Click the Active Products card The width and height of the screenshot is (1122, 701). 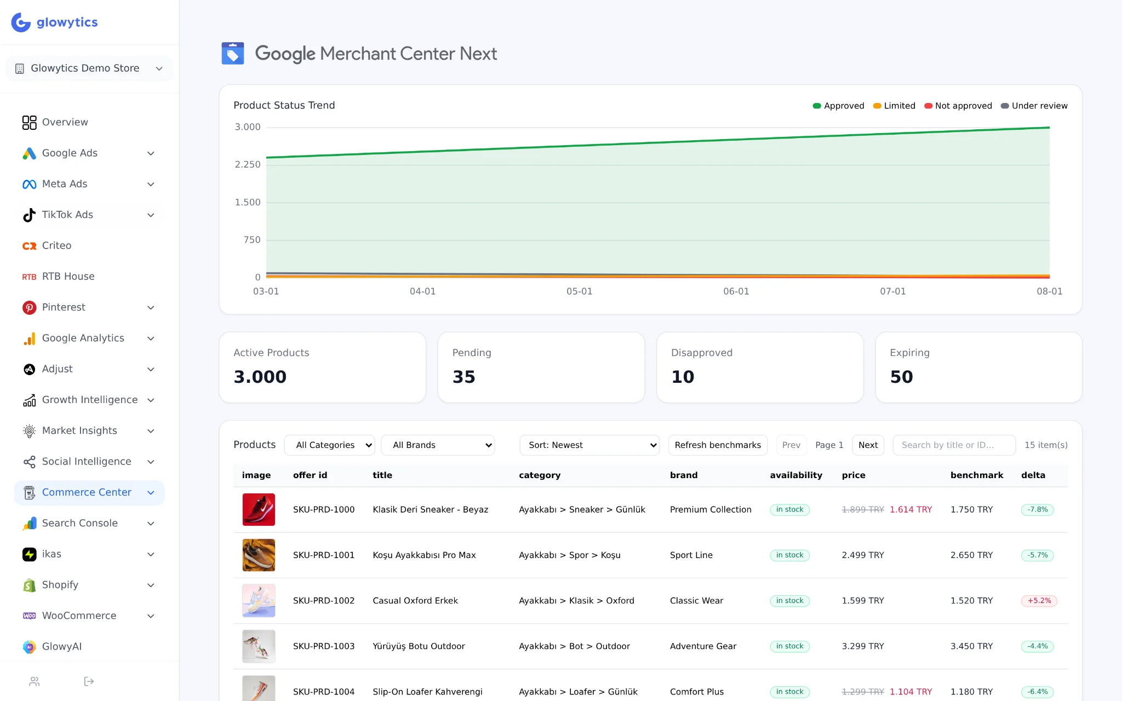pos(323,367)
